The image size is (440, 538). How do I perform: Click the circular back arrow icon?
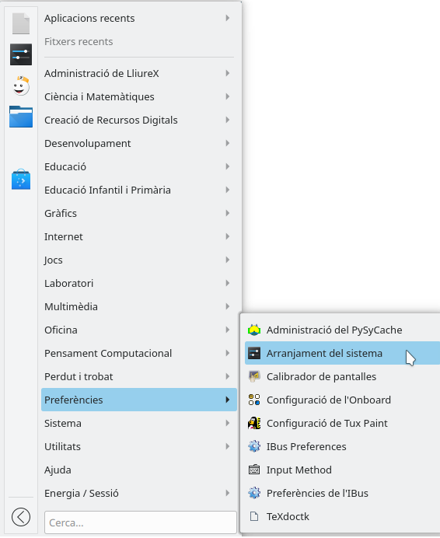21,517
